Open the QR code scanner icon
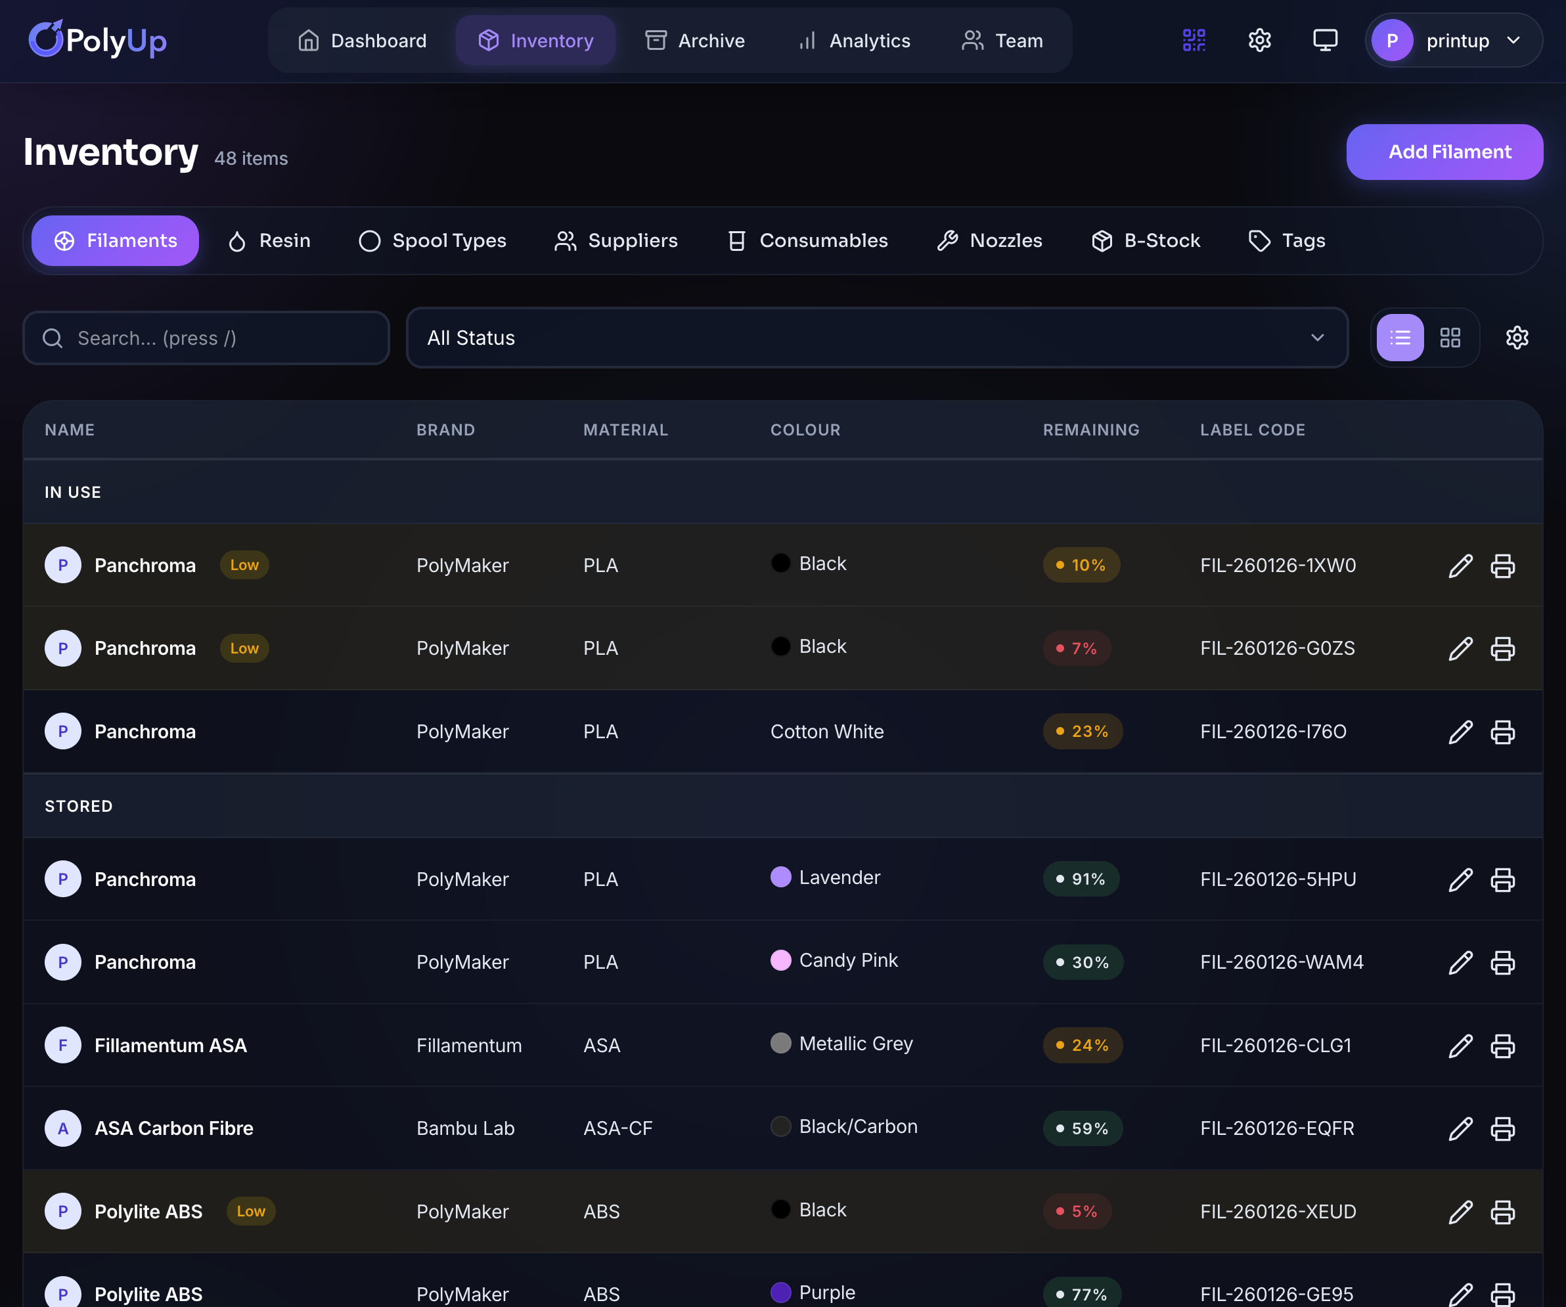Viewport: 1566px width, 1307px height. point(1194,40)
